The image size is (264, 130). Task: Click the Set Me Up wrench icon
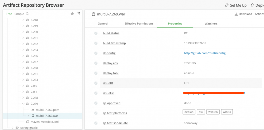click(x=227, y=5)
